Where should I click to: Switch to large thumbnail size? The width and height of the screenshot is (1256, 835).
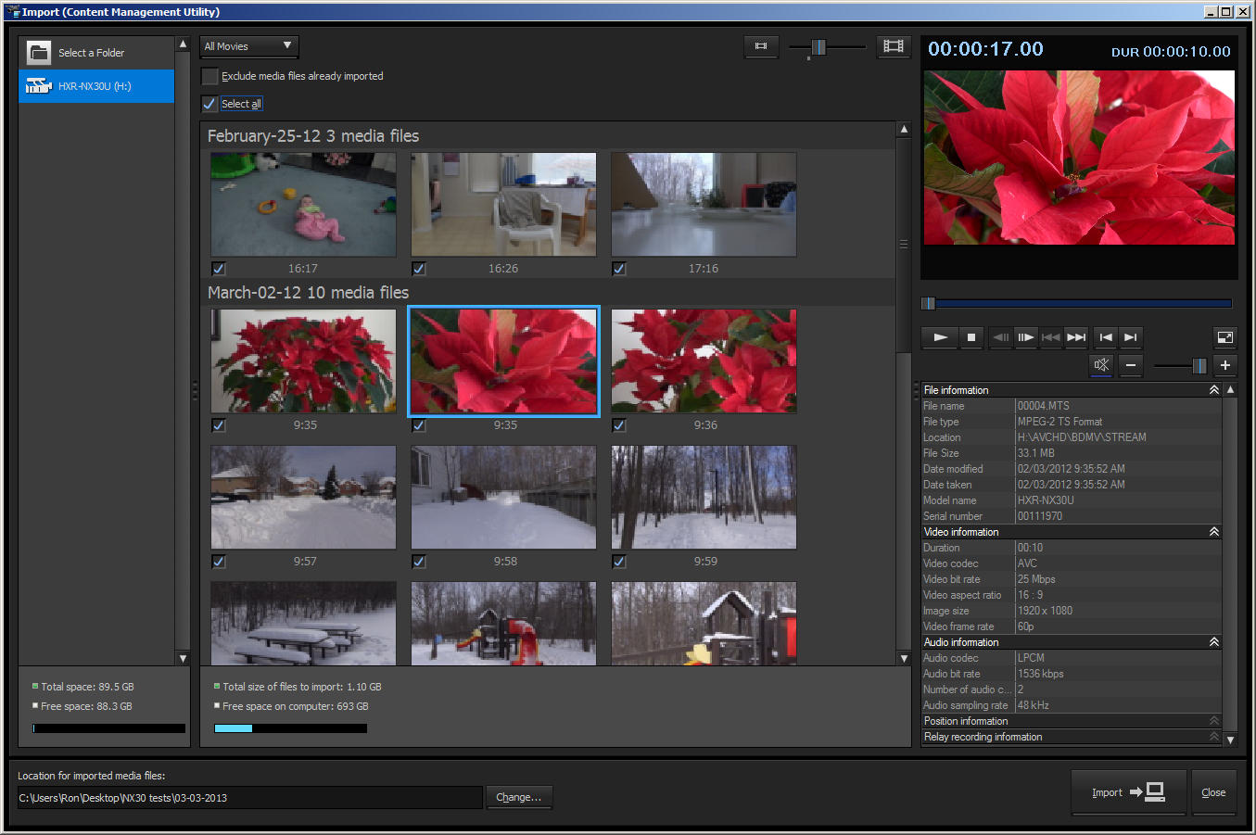point(894,46)
